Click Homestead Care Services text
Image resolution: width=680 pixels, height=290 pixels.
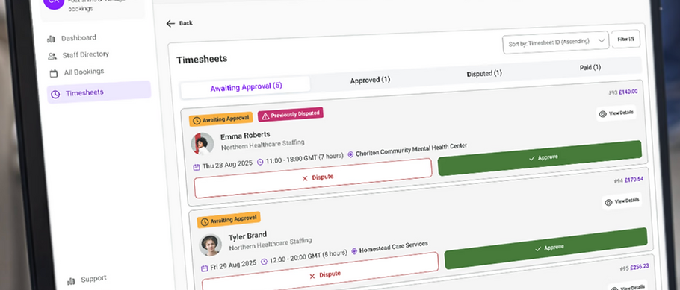click(393, 248)
